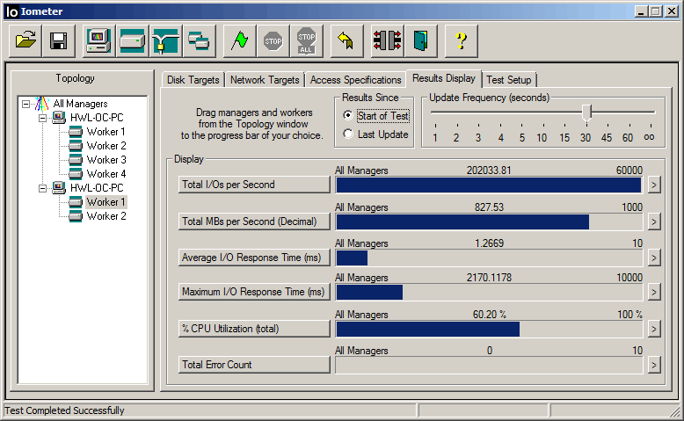
Task: Start a new network worker
Action: tap(166, 41)
